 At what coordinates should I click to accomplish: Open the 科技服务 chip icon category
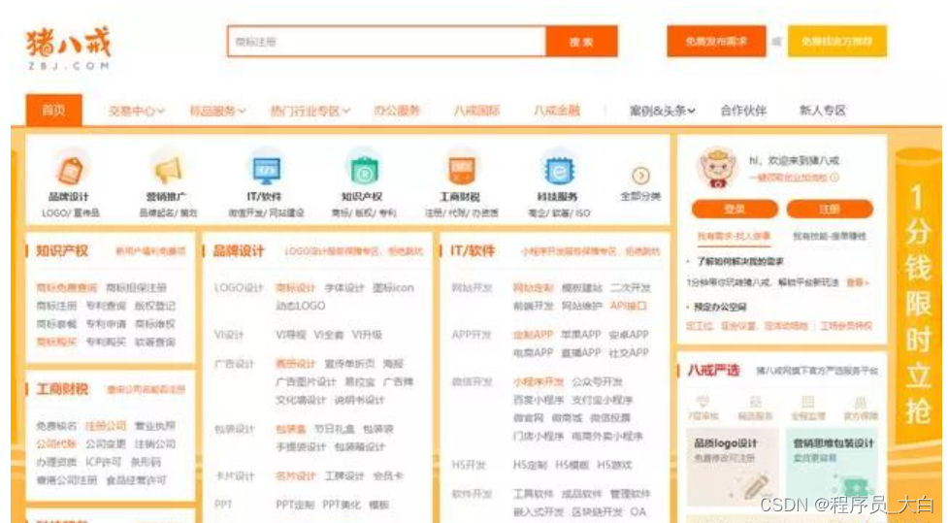[x=557, y=170]
